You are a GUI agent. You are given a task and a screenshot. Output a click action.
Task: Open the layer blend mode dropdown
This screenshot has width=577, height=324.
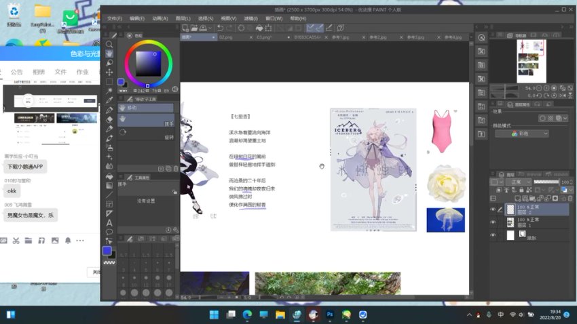click(x=519, y=182)
